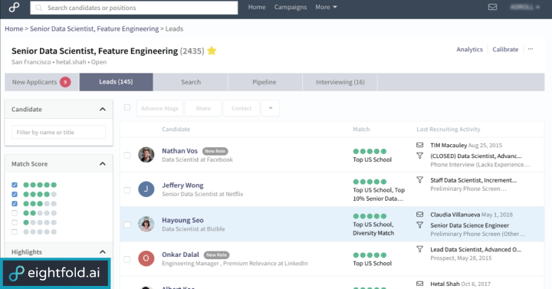The image size is (552, 289).
Task: Click the Analytics link
Action: (x=469, y=49)
